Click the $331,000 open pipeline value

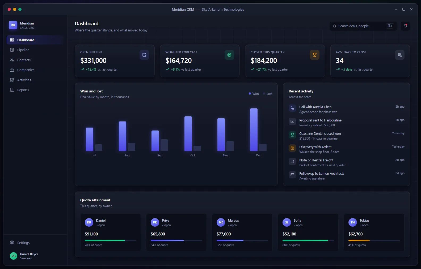(x=93, y=61)
